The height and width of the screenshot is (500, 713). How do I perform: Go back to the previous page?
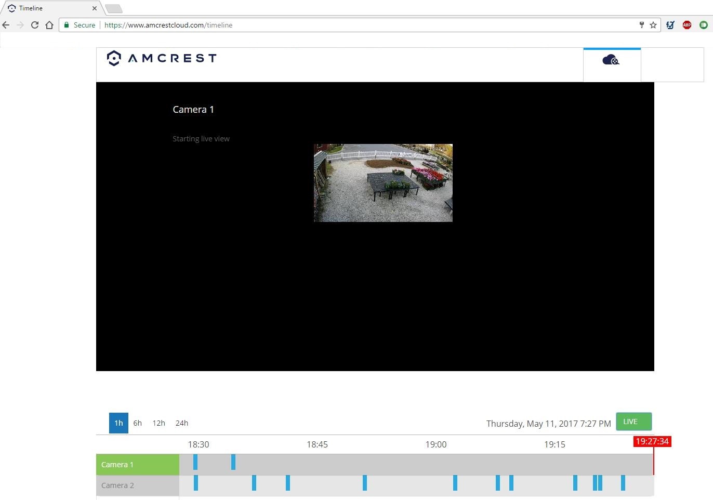point(6,25)
